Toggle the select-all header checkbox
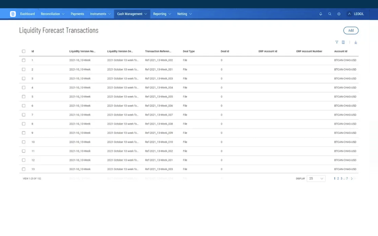 pyautogui.click(x=24, y=51)
